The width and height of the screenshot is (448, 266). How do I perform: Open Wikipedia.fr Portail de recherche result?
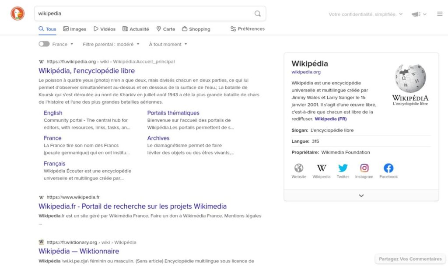[x=133, y=206]
